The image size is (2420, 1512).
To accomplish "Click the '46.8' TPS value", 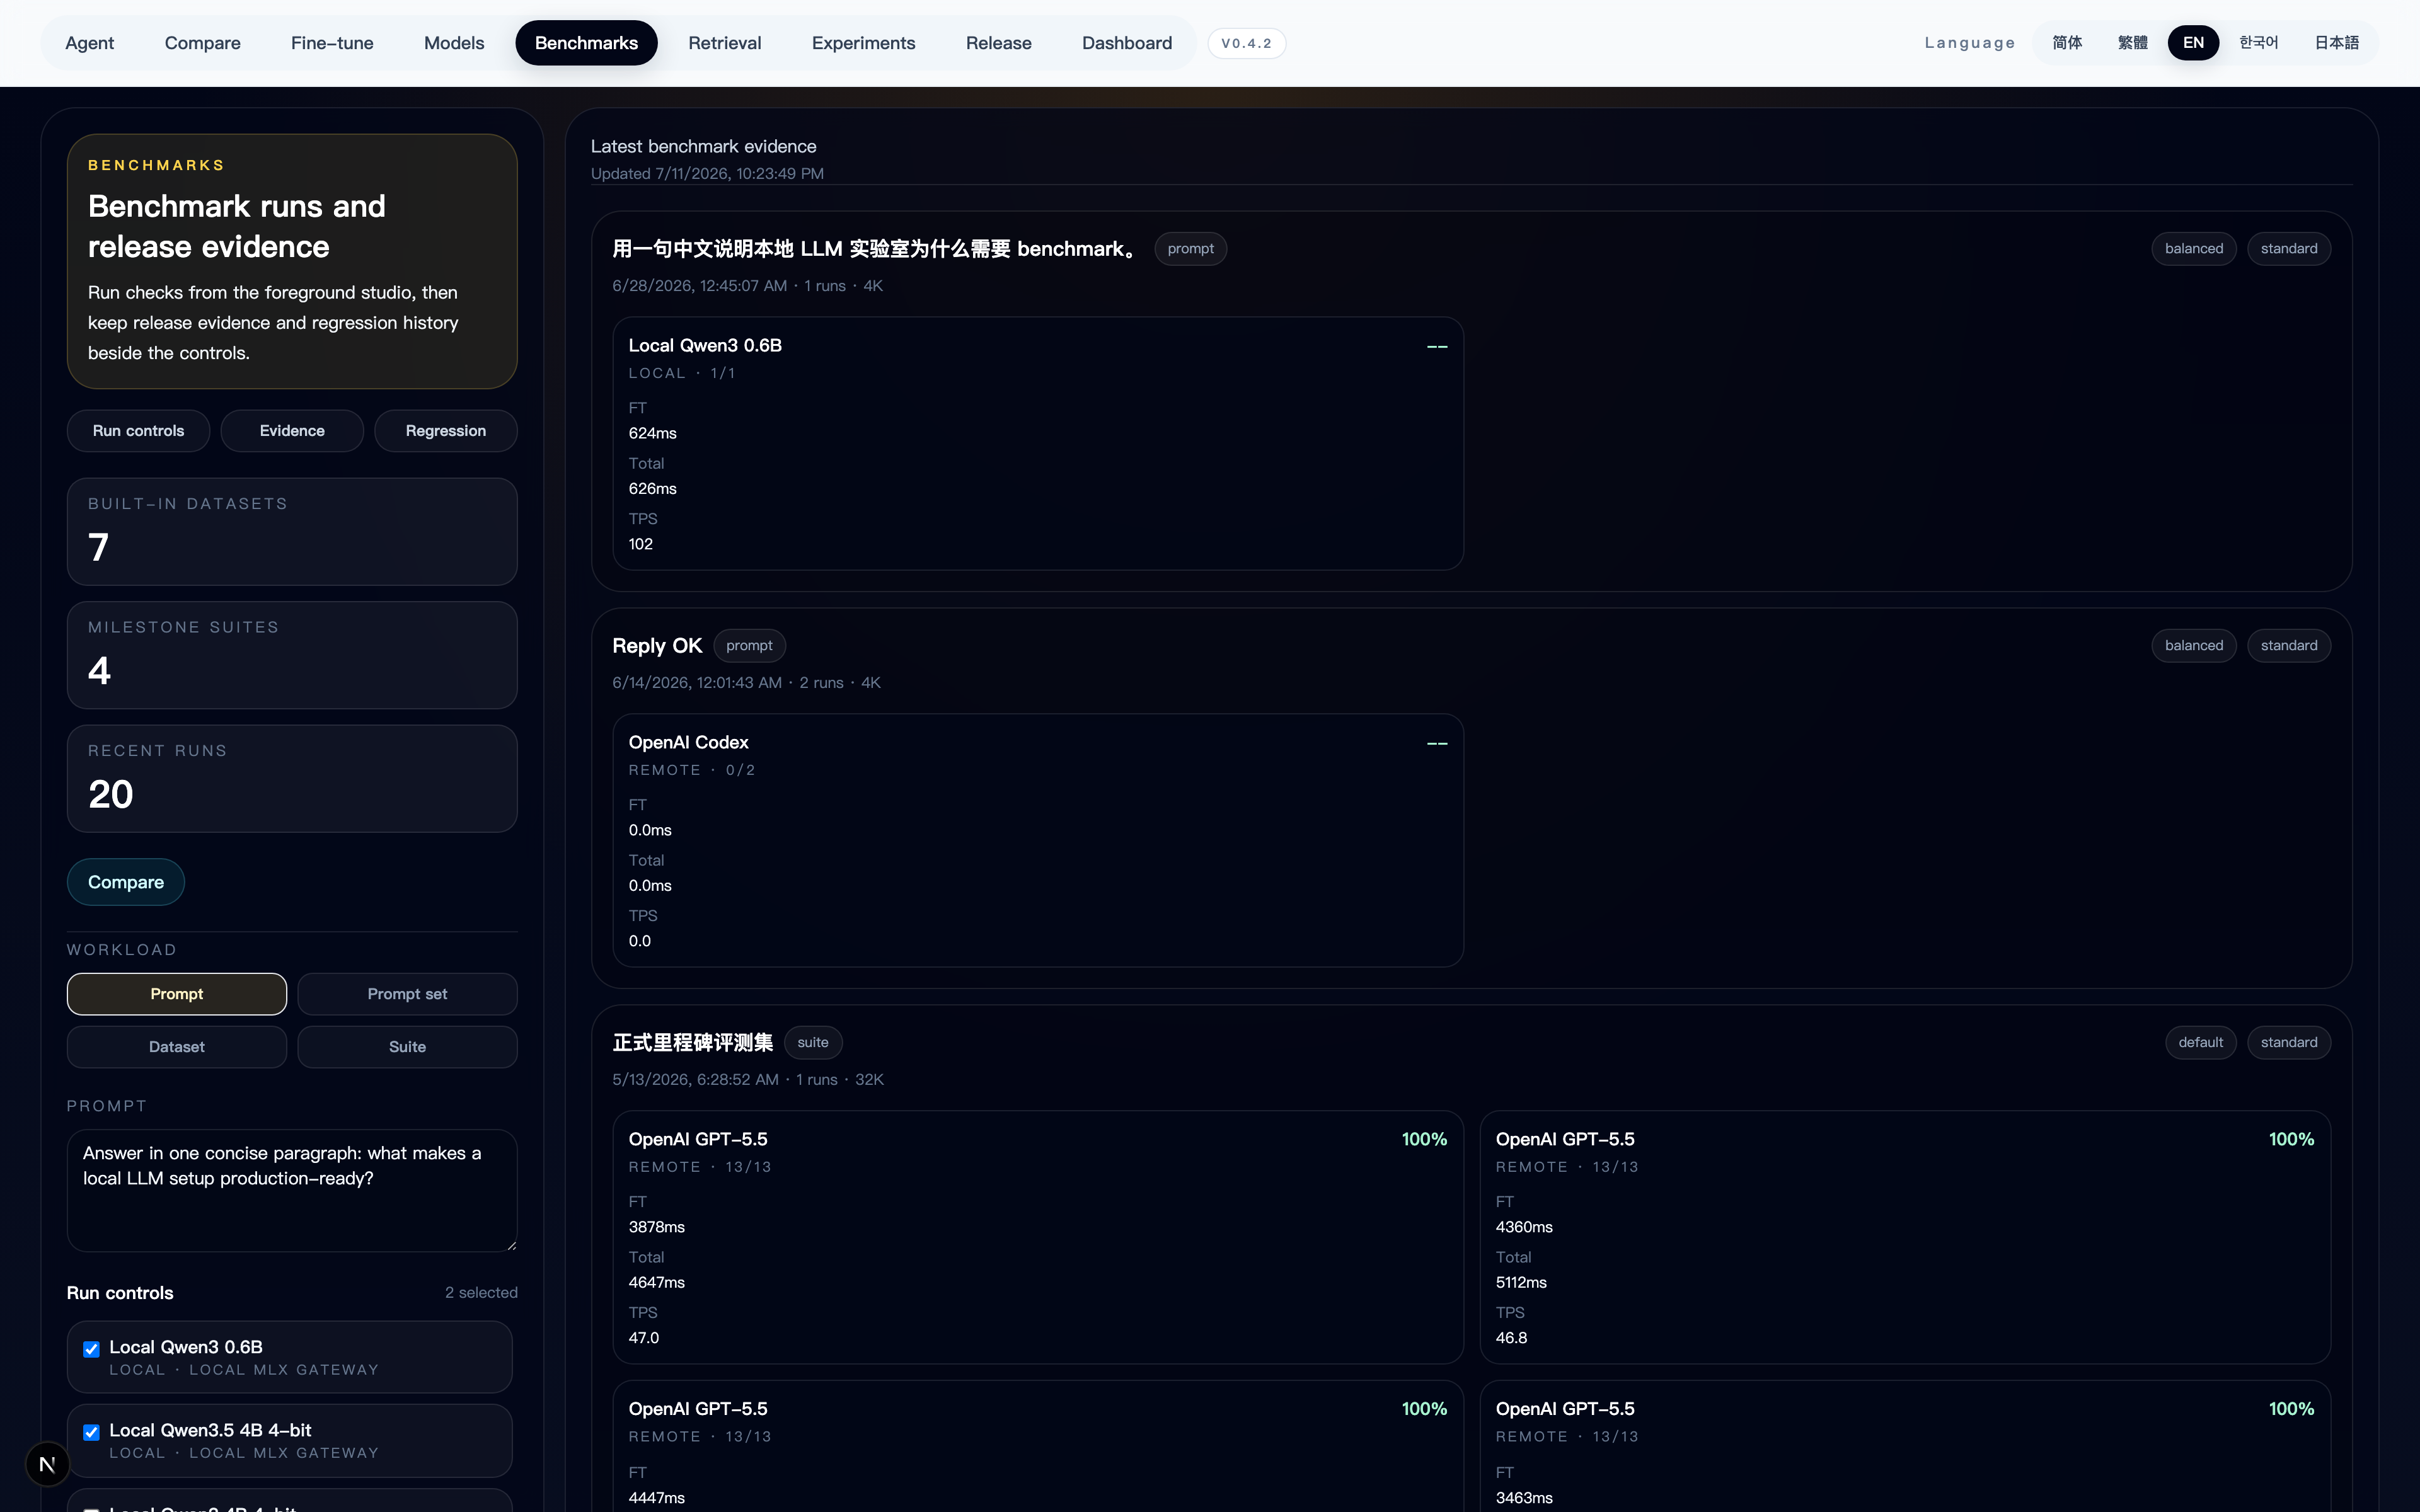I will point(1511,1338).
